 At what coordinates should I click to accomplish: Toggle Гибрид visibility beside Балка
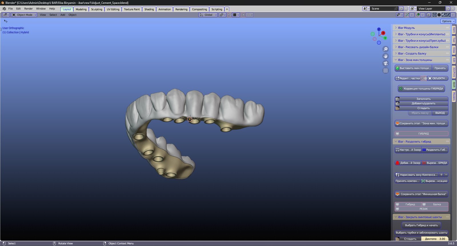tap(408, 204)
